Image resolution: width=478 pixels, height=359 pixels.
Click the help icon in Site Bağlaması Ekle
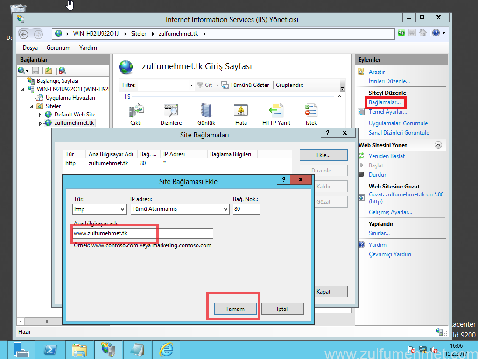click(x=283, y=179)
